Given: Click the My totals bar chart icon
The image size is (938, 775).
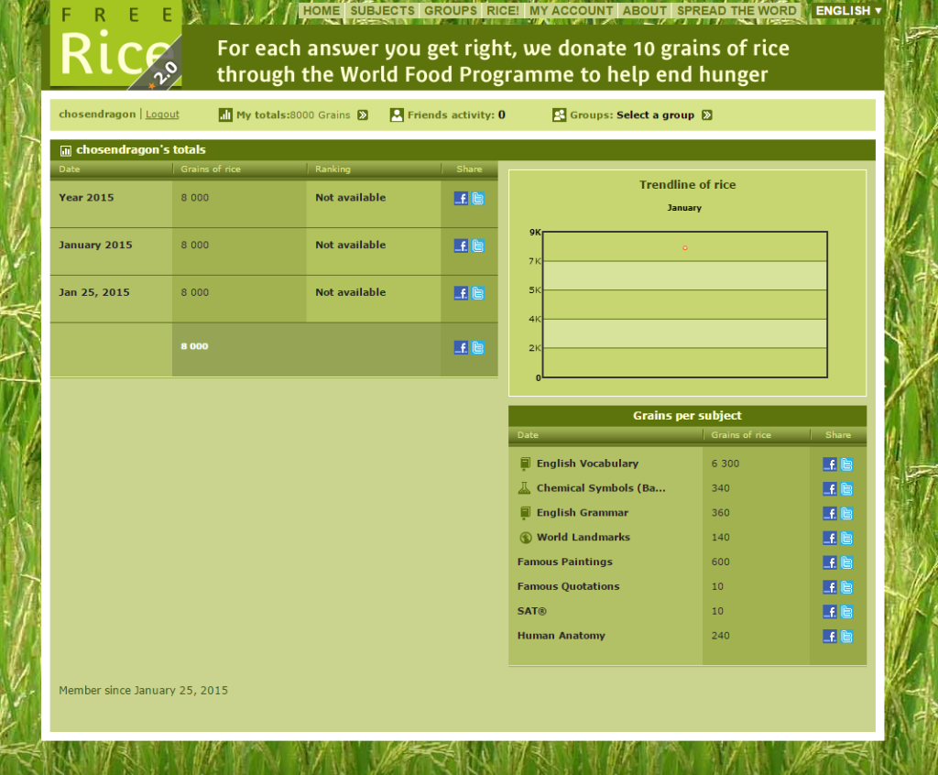Looking at the screenshot, I should coord(225,115).
